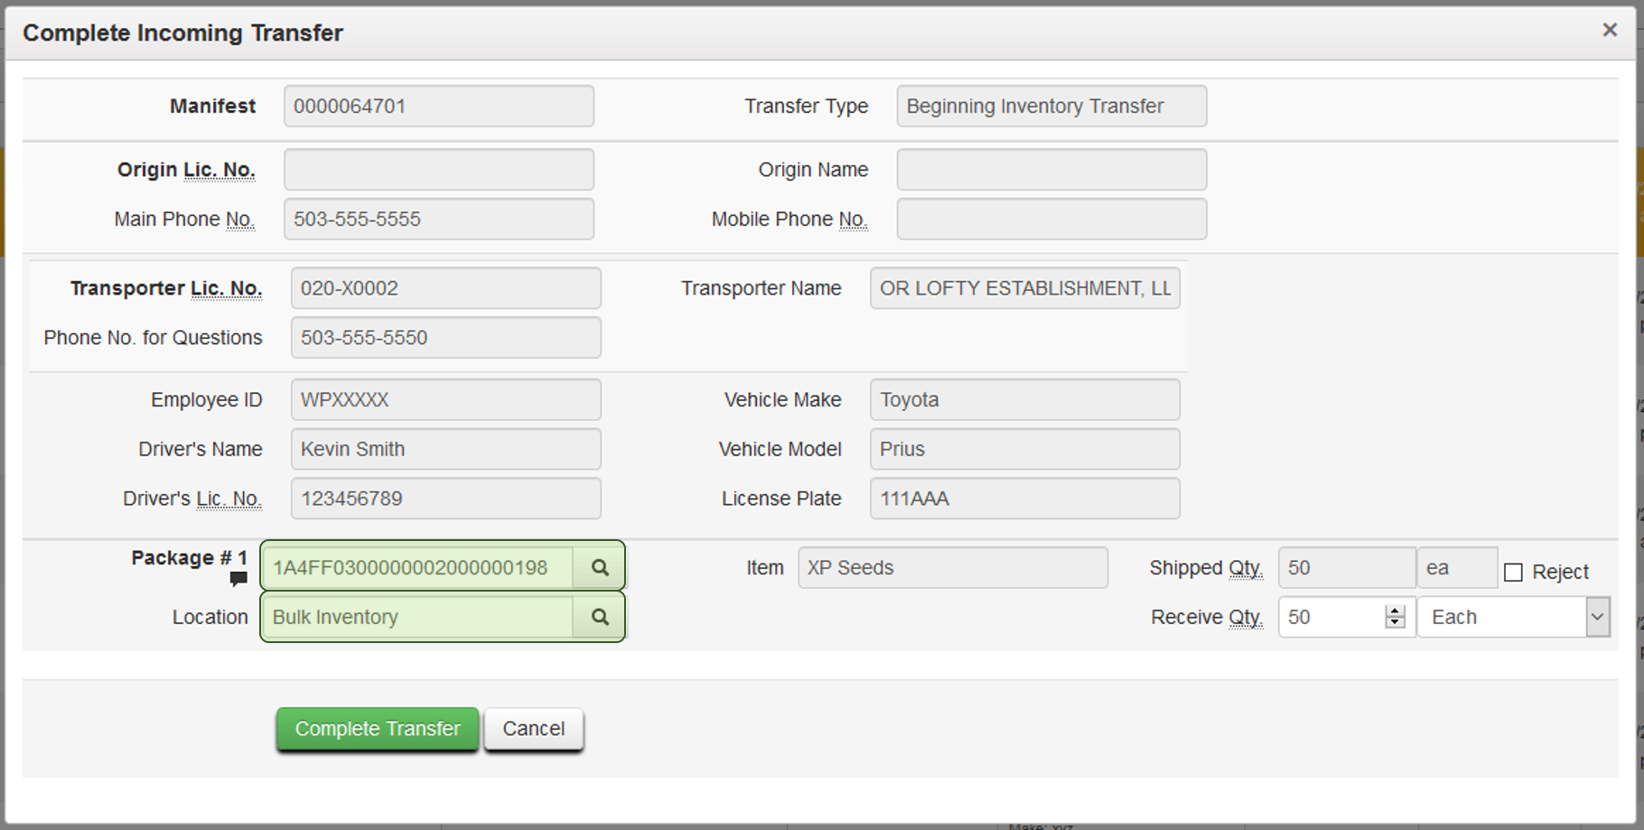The width and height of the screenshot is (1644, 830).
Task: Tick the Reject checkbox
Action: [x=1513, y=573]
